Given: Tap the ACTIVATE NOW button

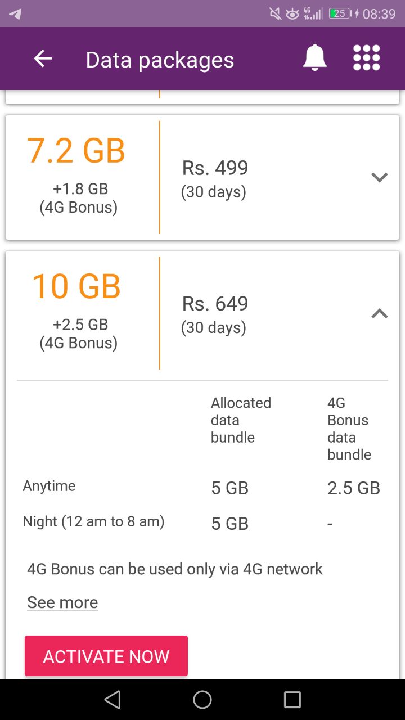Looking at the screenshot, I should point(106,656).
